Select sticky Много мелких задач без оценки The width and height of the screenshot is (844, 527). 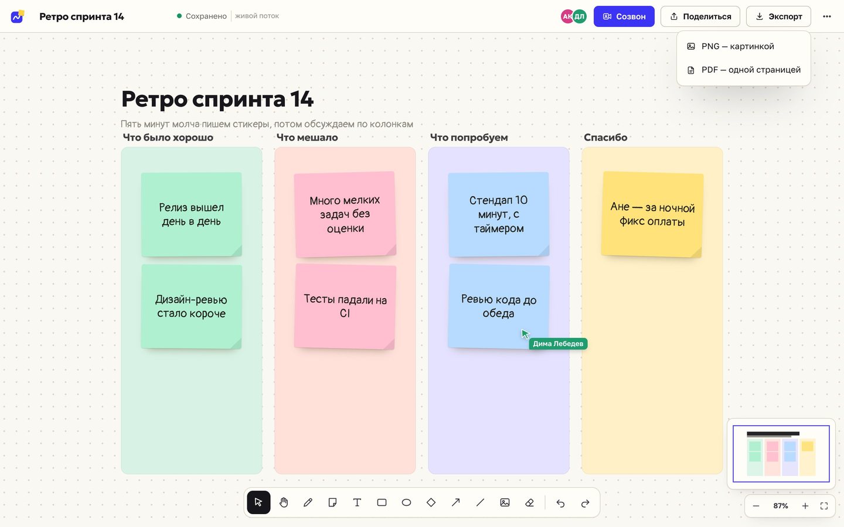345,214
